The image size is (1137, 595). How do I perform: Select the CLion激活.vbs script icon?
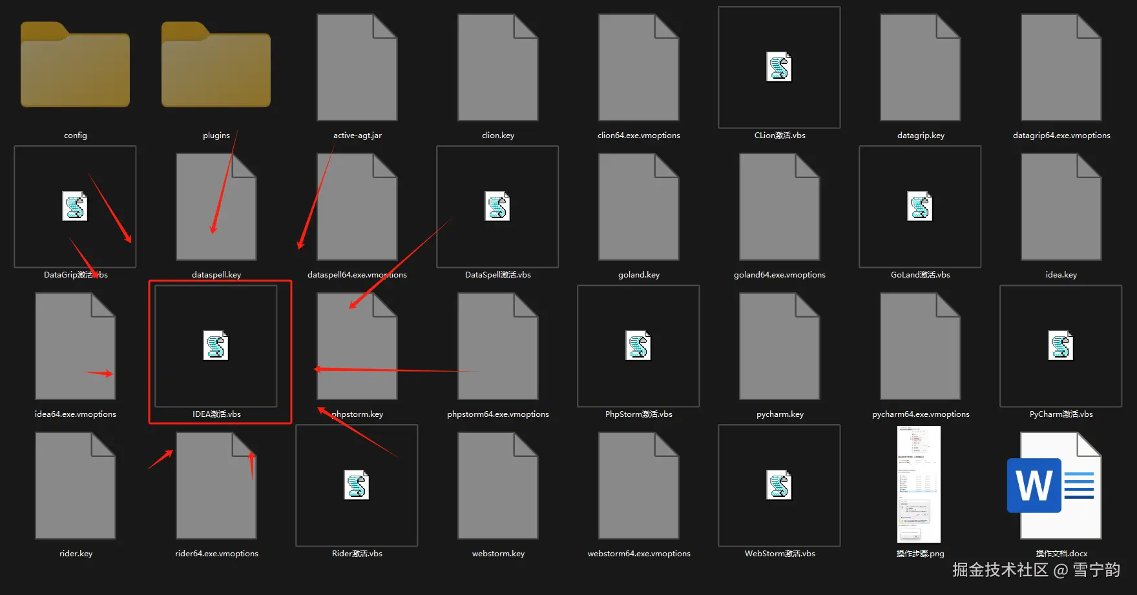point(779,67)
